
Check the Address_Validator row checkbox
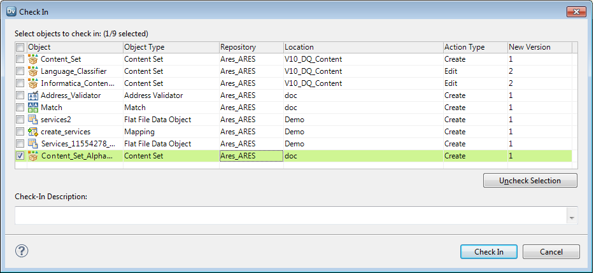point(20,95)
